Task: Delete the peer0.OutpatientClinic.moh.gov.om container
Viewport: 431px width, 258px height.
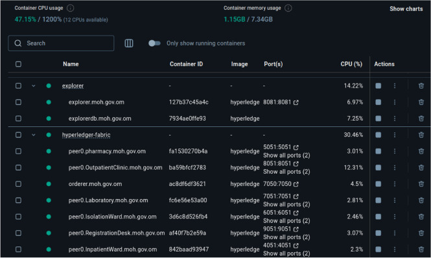Action: coord(421,167)
